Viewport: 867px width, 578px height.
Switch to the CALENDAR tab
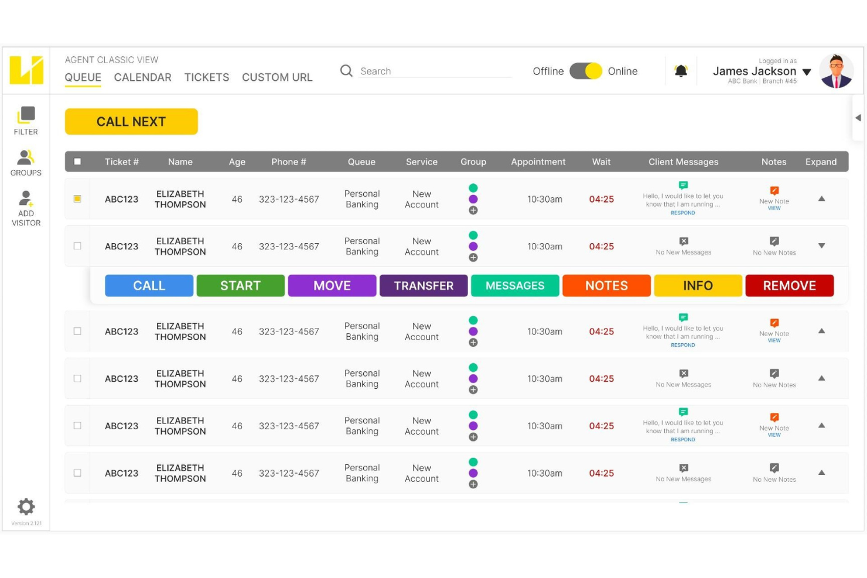point(142,77)
